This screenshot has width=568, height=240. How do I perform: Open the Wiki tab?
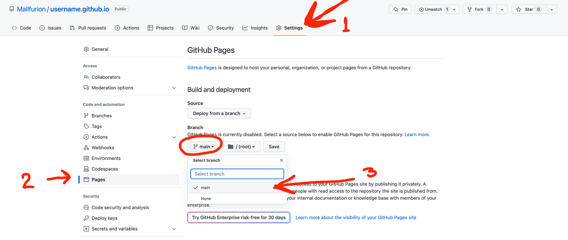point(191,28)
